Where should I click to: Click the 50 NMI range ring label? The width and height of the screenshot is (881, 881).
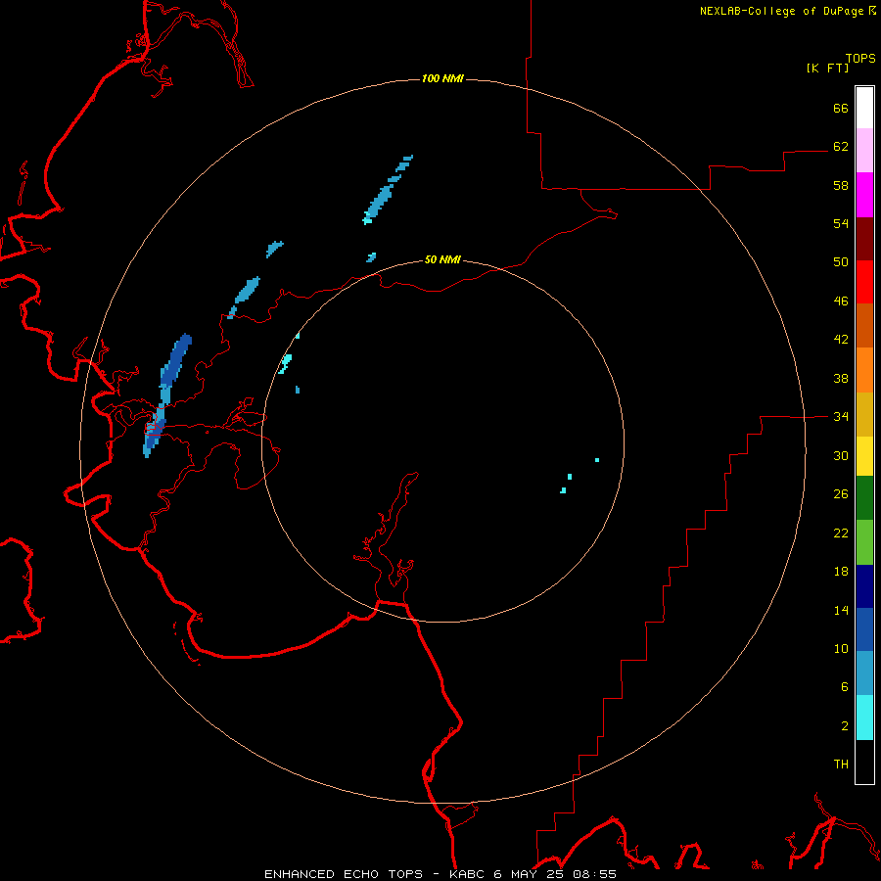click(x=442, y=259)
